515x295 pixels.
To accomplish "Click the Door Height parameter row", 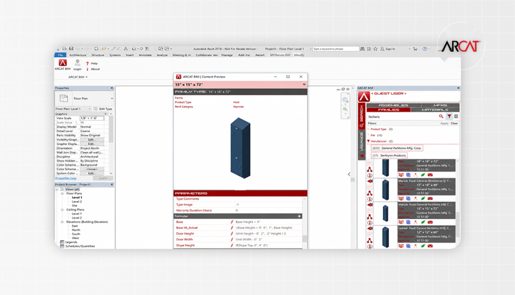I will coord(238,234).
